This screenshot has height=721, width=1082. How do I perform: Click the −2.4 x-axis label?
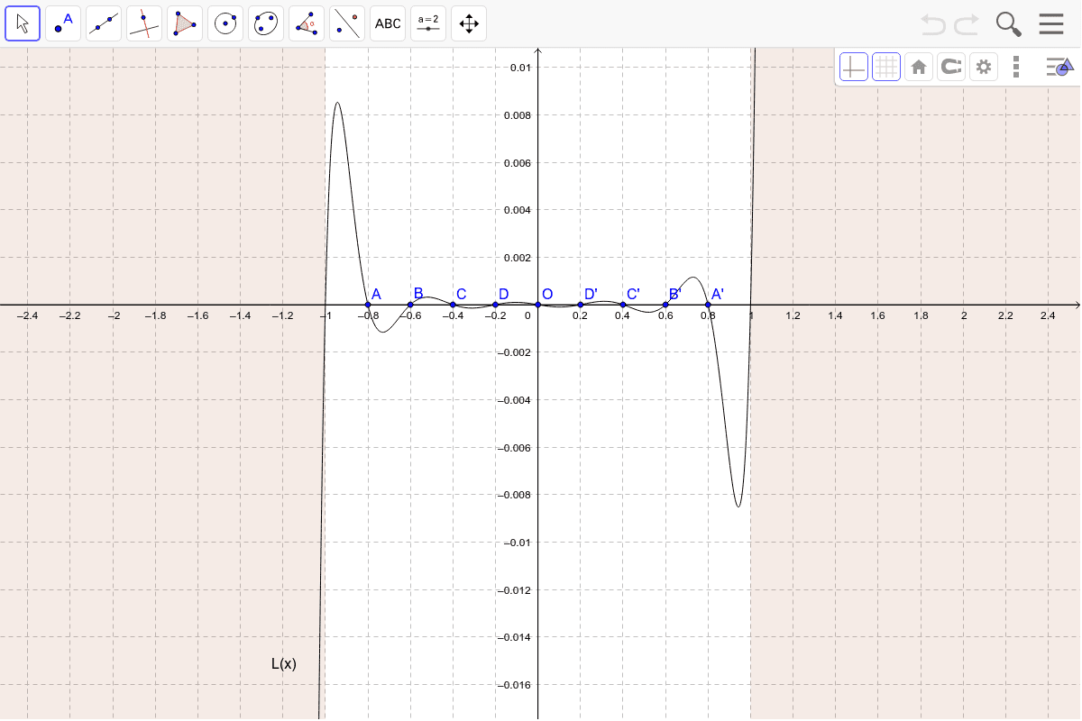pyautogui.click(x=28, y=316)
